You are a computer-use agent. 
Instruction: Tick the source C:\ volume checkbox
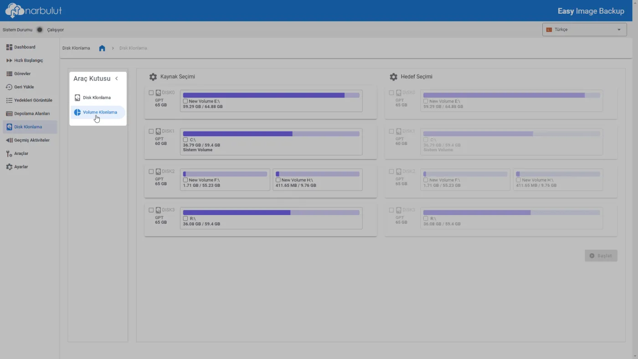click(185, 139)
